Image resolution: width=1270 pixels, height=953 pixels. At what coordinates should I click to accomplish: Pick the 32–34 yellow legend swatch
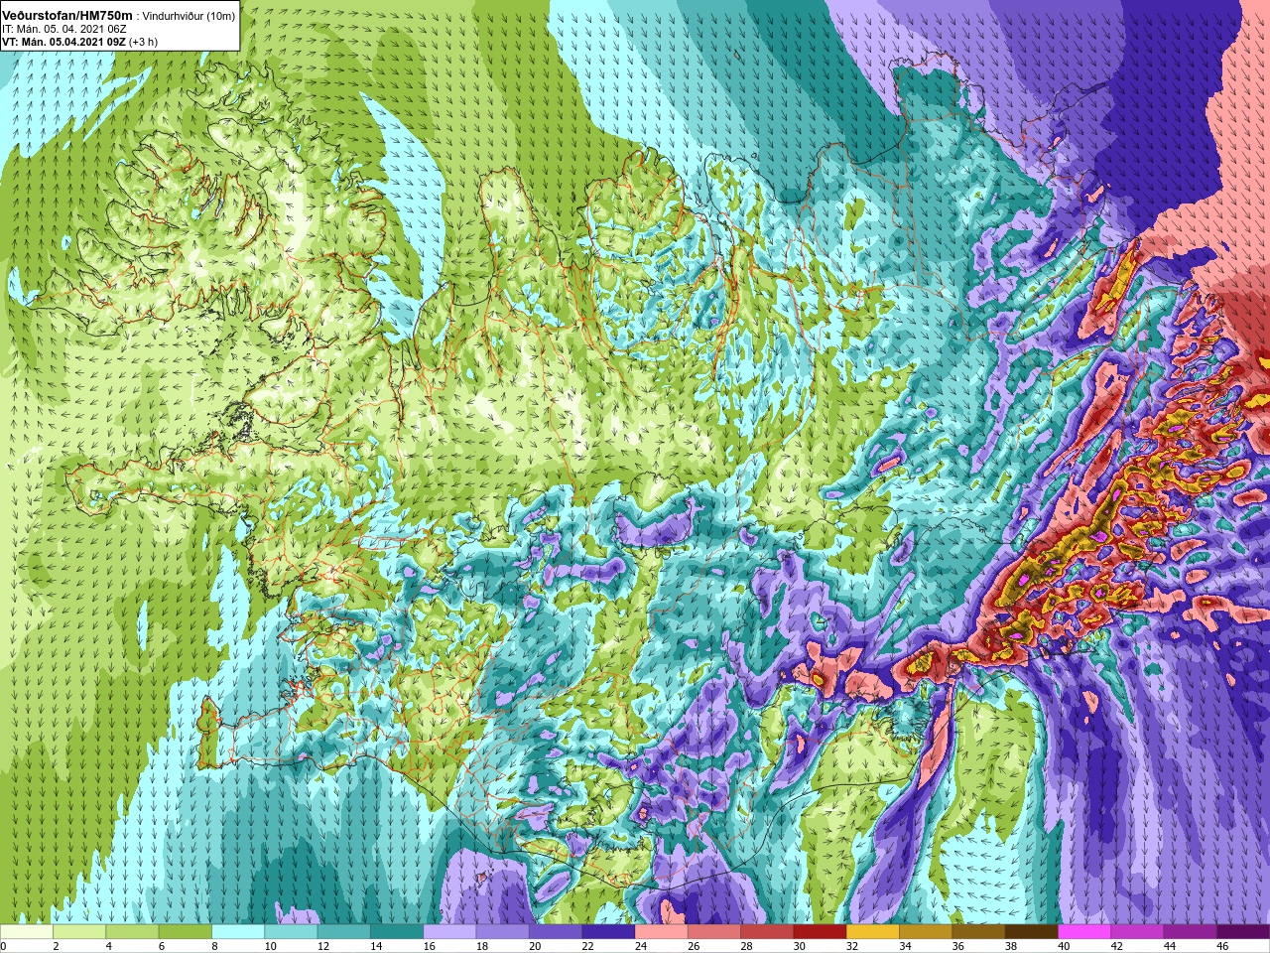click(872, 932)
